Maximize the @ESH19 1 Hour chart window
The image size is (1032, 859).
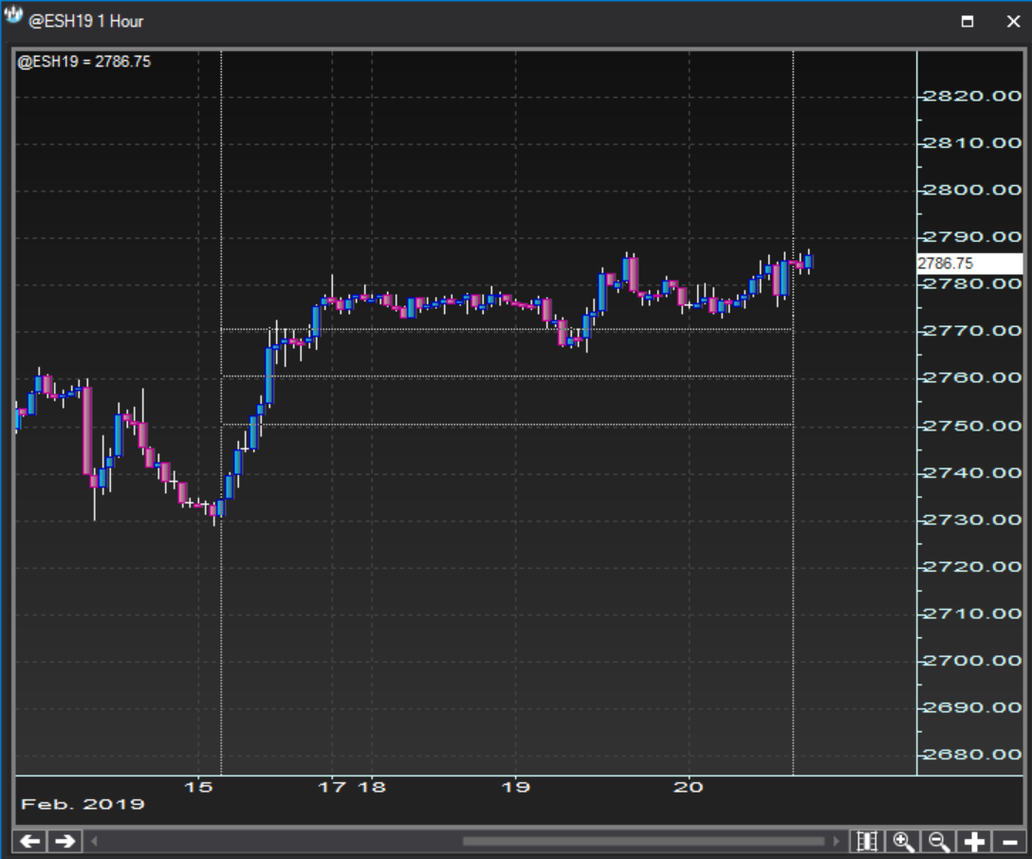pos(967,21)
